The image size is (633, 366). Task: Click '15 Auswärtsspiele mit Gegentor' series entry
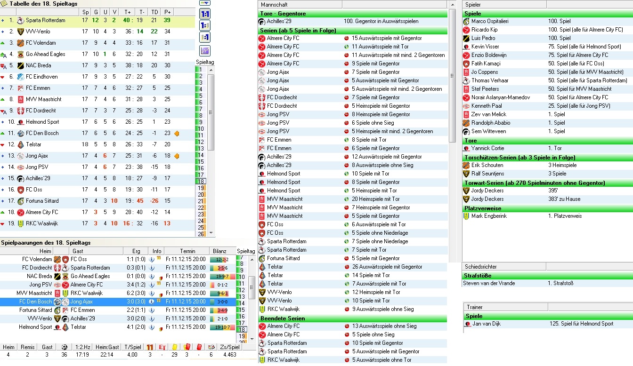pyautogui.click(x=387, y=38)
